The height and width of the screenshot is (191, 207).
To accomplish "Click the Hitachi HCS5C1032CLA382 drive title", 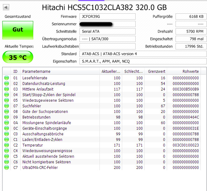I will [x=104, y=7].
